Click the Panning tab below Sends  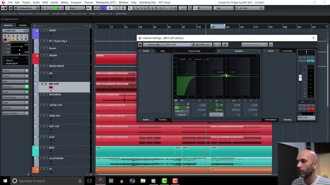tap(287, 120)
